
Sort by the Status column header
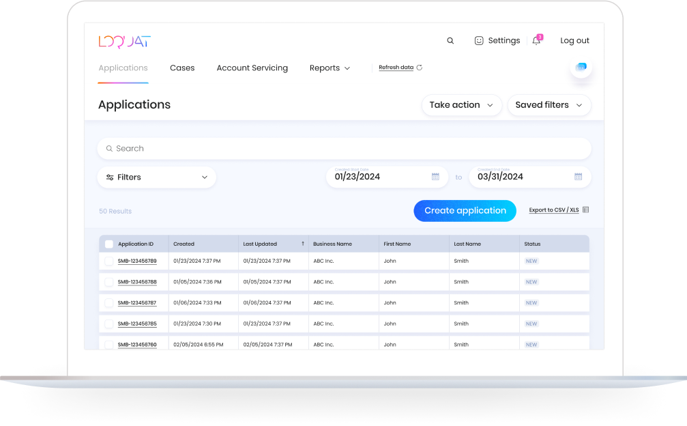(x=532, y=244)
